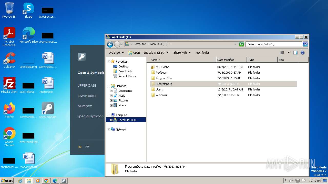Expand the Documents library node
328x184 pixels.
click(x=111, y=91)
